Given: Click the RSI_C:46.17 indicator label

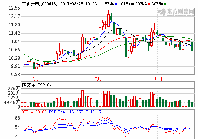Looking at the screenshot, I should [x=89, y=112].
